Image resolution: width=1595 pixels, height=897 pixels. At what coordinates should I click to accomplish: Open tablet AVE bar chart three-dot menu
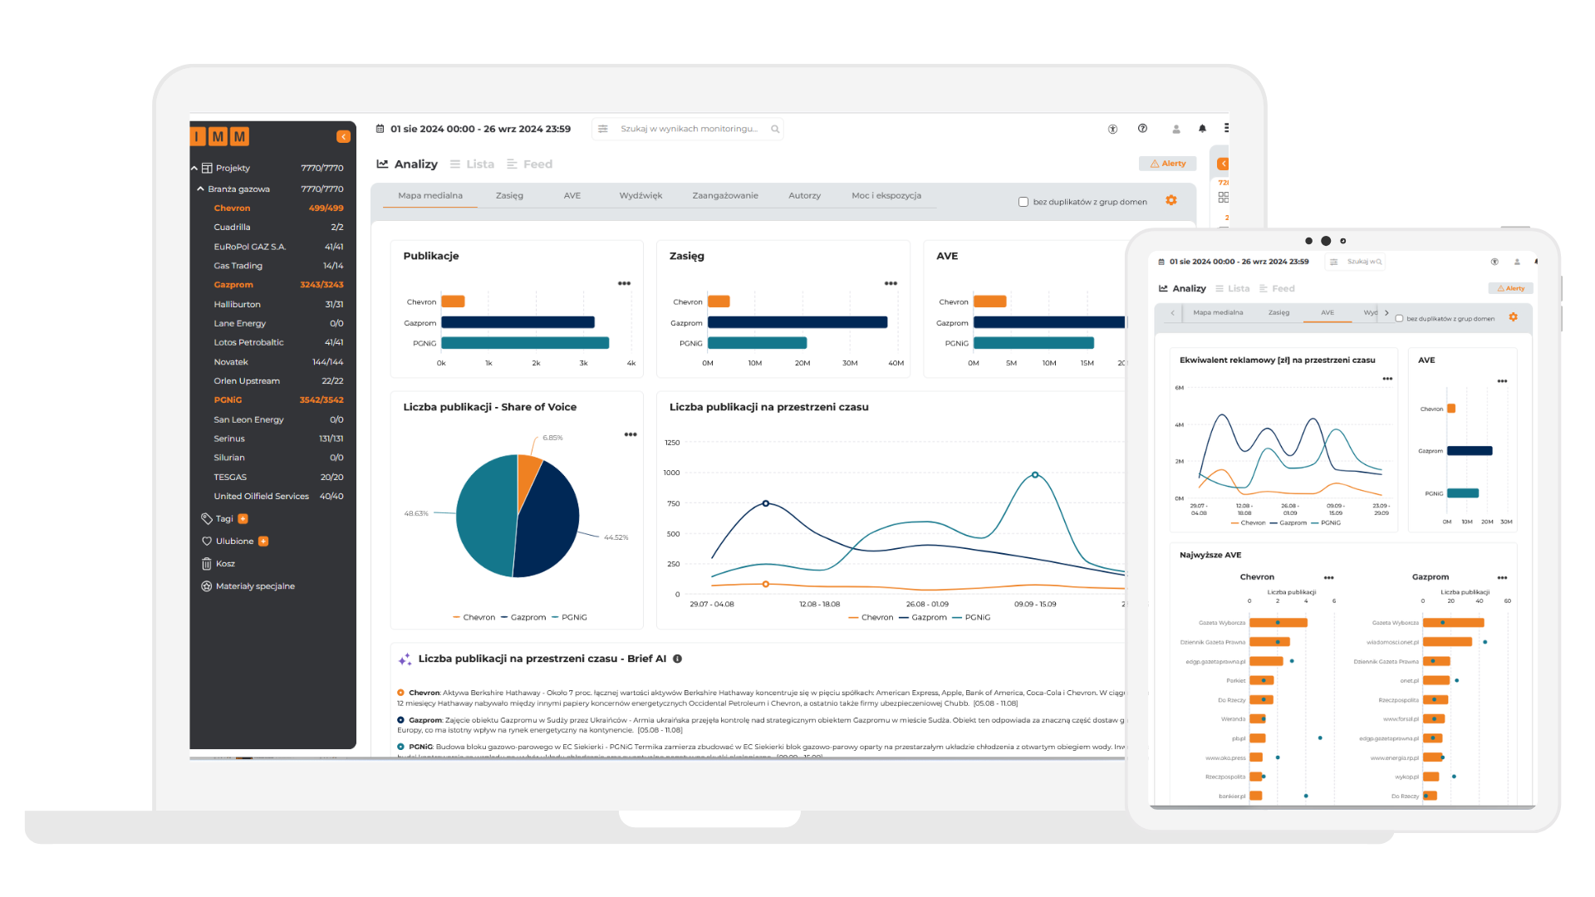tap(1502, 381)
